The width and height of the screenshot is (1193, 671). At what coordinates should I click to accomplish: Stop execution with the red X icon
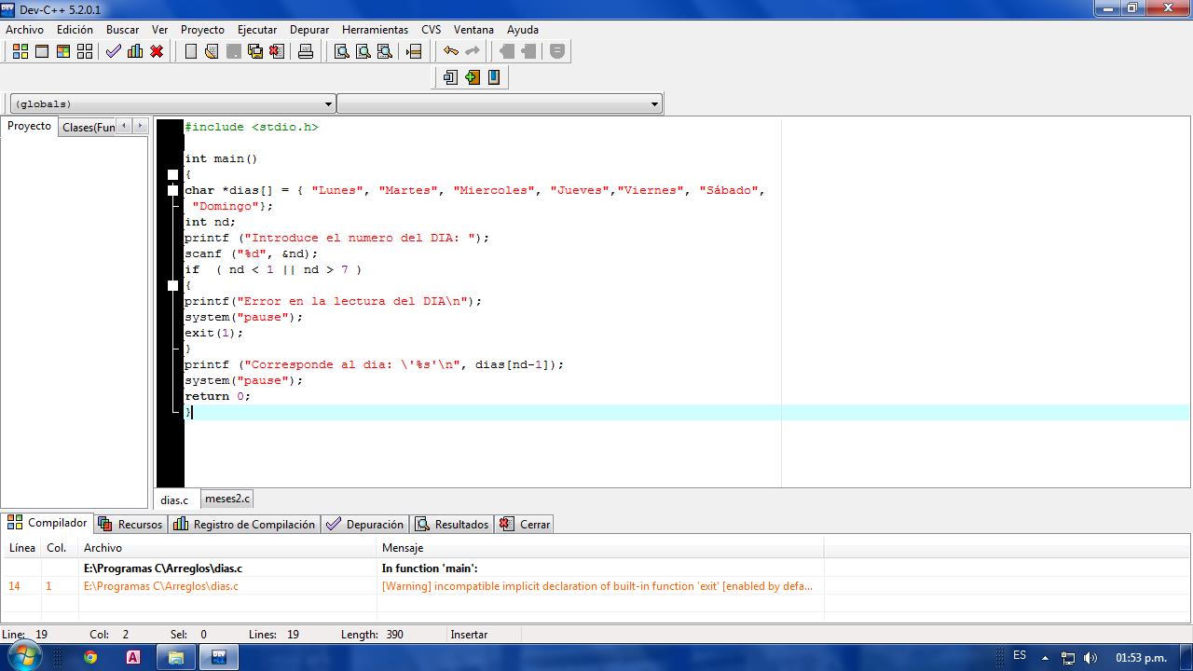pos(157,51)
